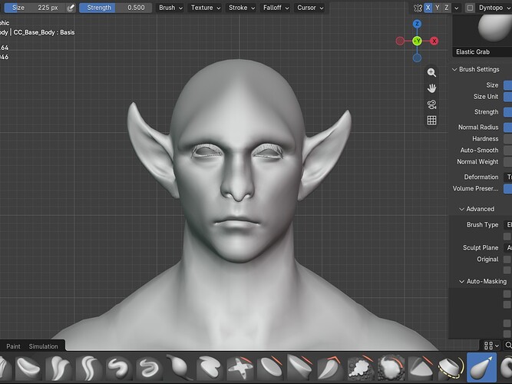Click the 'Brush Type' label
512x384 pixels.
483,225
